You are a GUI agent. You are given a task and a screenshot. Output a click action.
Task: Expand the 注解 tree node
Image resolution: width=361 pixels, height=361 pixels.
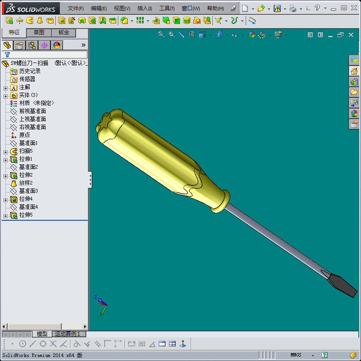pyautogui.click(x=5, y=88)
